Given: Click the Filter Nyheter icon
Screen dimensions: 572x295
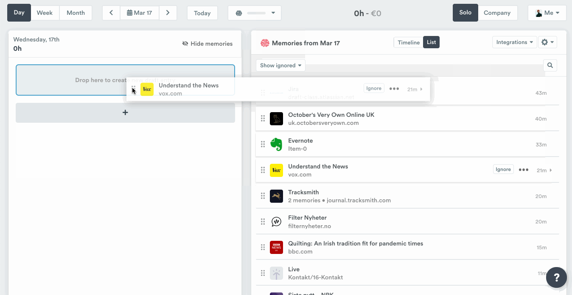Looking at the screenshot, I should 276,222.
